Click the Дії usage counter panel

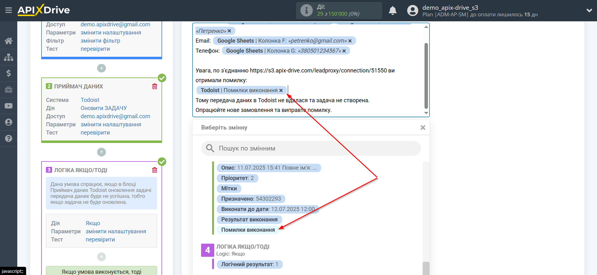point(339,10)
